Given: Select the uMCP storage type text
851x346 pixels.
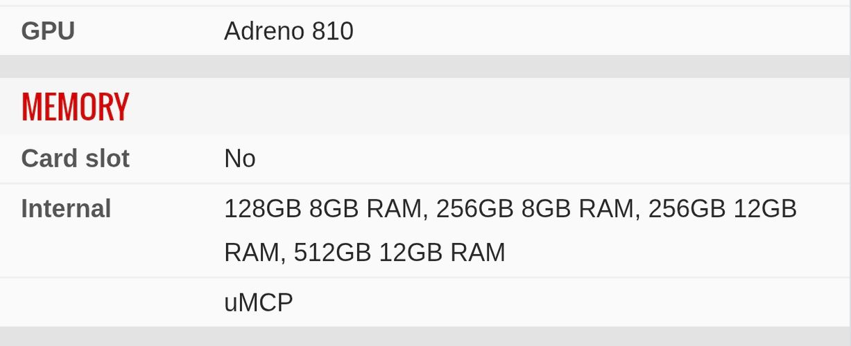Looking at the screenshot, I should tap(259, 302).
